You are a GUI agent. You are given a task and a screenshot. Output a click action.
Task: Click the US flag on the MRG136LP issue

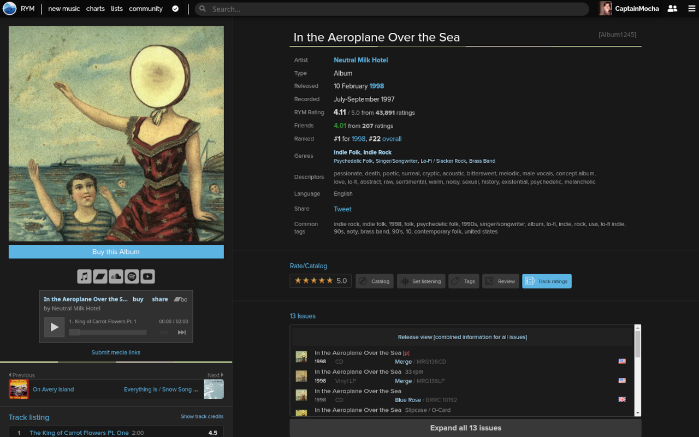[x=621, y=380]
